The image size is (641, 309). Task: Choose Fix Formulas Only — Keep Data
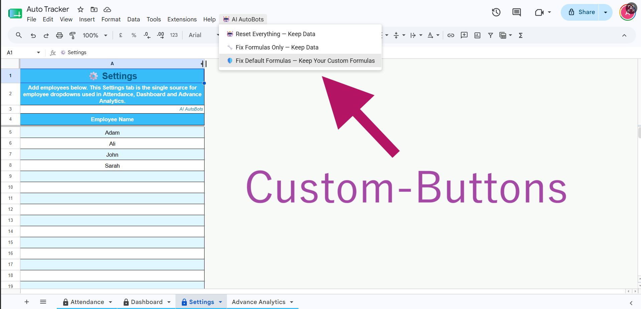(300, 47)
